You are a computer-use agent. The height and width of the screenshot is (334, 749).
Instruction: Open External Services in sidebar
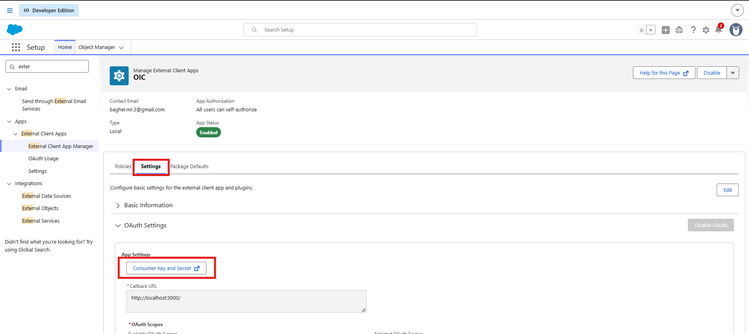coord(41,221)
